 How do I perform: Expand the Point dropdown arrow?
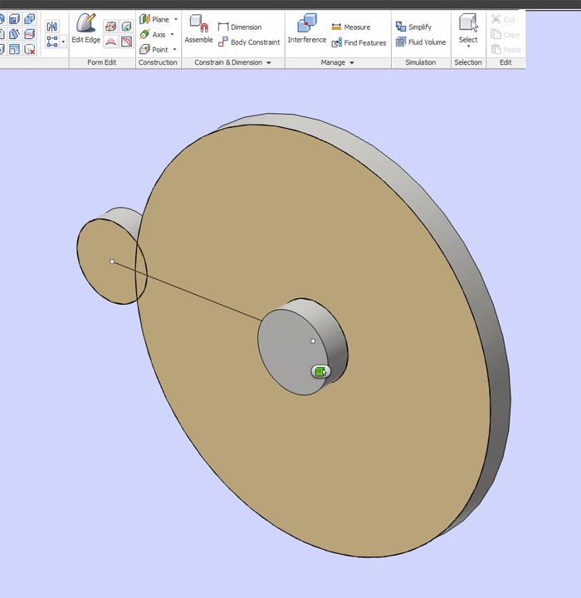pyautogui.click(x=174, y=49)
